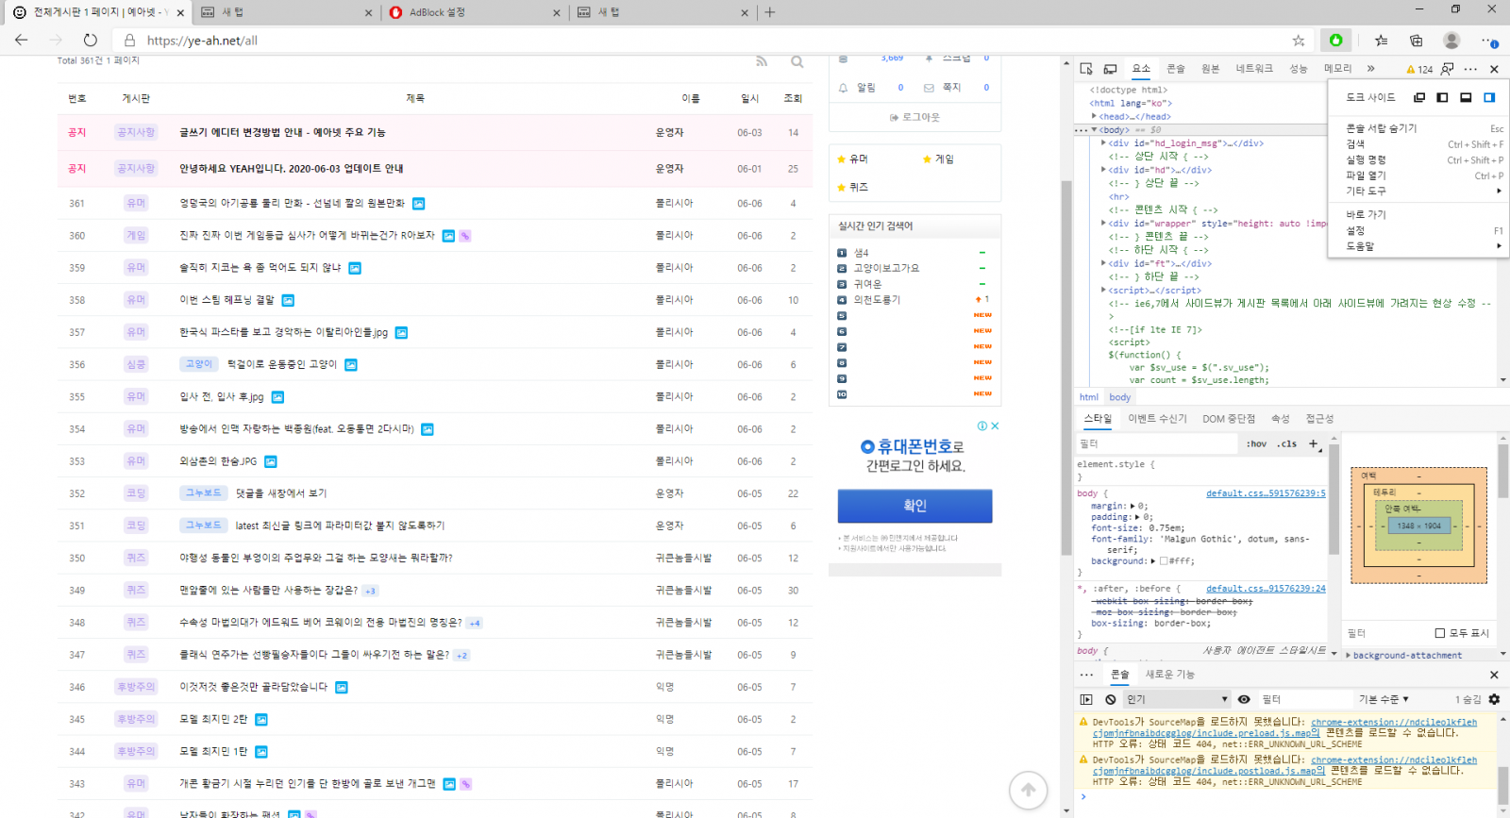
Task: Undock DevTools into a separate window
Action: click(x=1419, y=97)
